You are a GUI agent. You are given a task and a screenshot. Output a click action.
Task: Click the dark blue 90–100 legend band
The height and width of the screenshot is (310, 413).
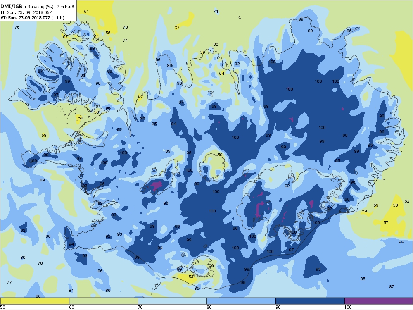pos(310,301)
